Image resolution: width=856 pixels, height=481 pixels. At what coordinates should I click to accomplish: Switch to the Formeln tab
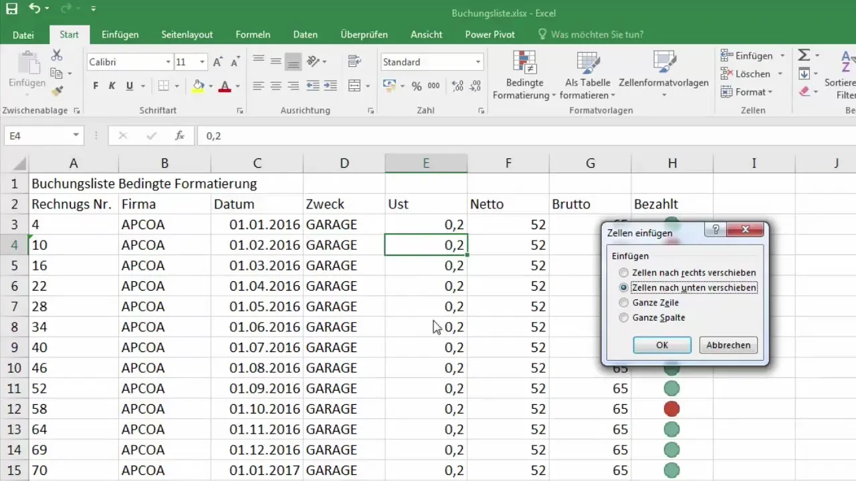tap(253, 34)
